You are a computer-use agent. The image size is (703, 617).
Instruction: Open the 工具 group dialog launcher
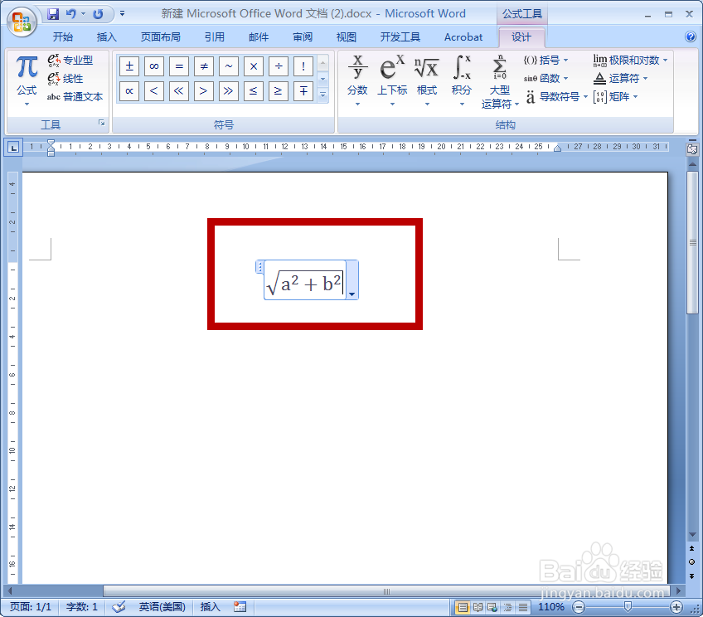[104, 123]
